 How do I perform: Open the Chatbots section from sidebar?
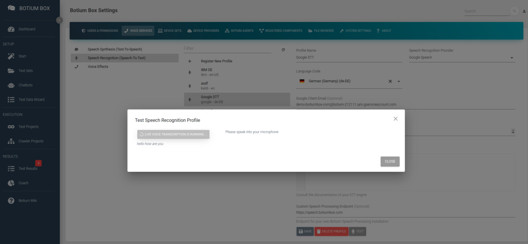26,85
